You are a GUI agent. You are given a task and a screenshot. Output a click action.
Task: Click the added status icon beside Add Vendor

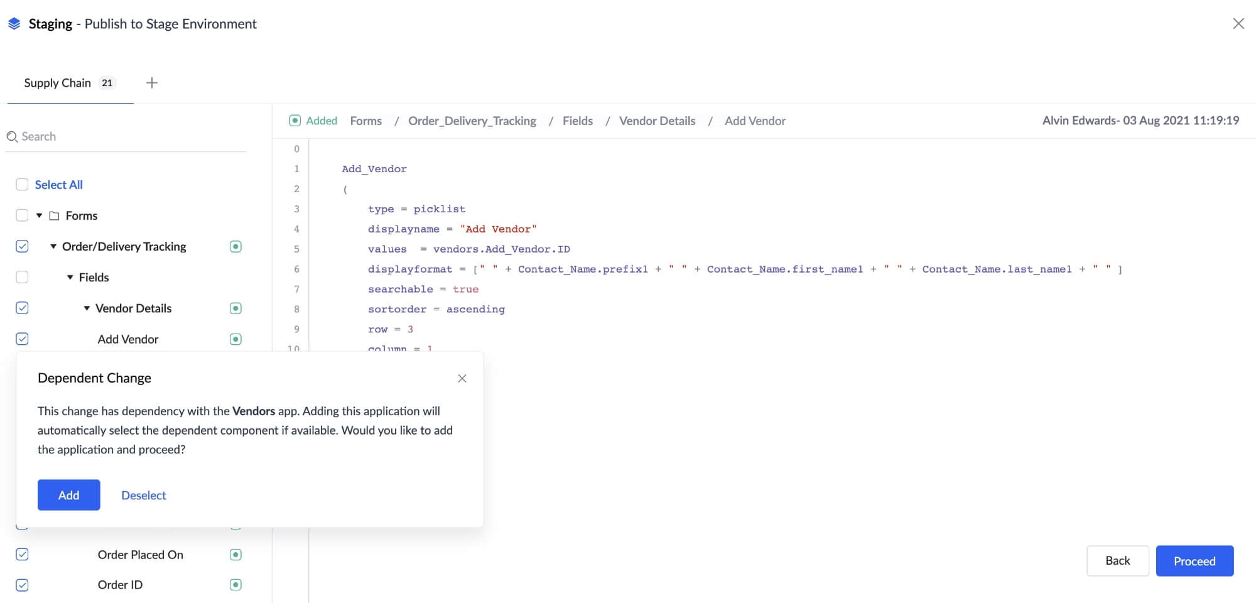235,339
